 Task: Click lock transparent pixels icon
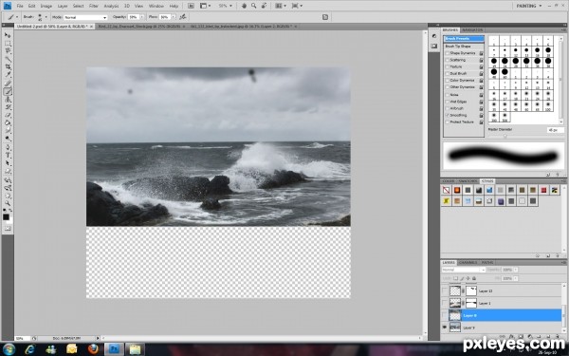(x=455, y=278)
